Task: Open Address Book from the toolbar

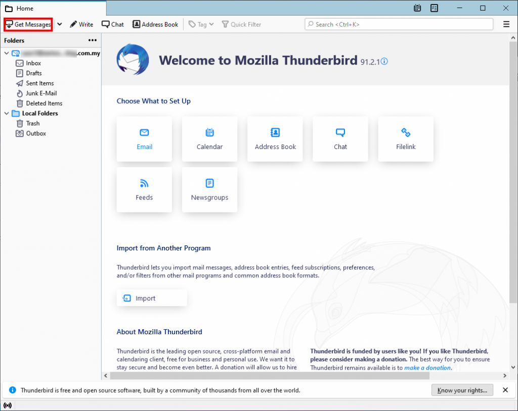Action: click(x=155, y=24)
